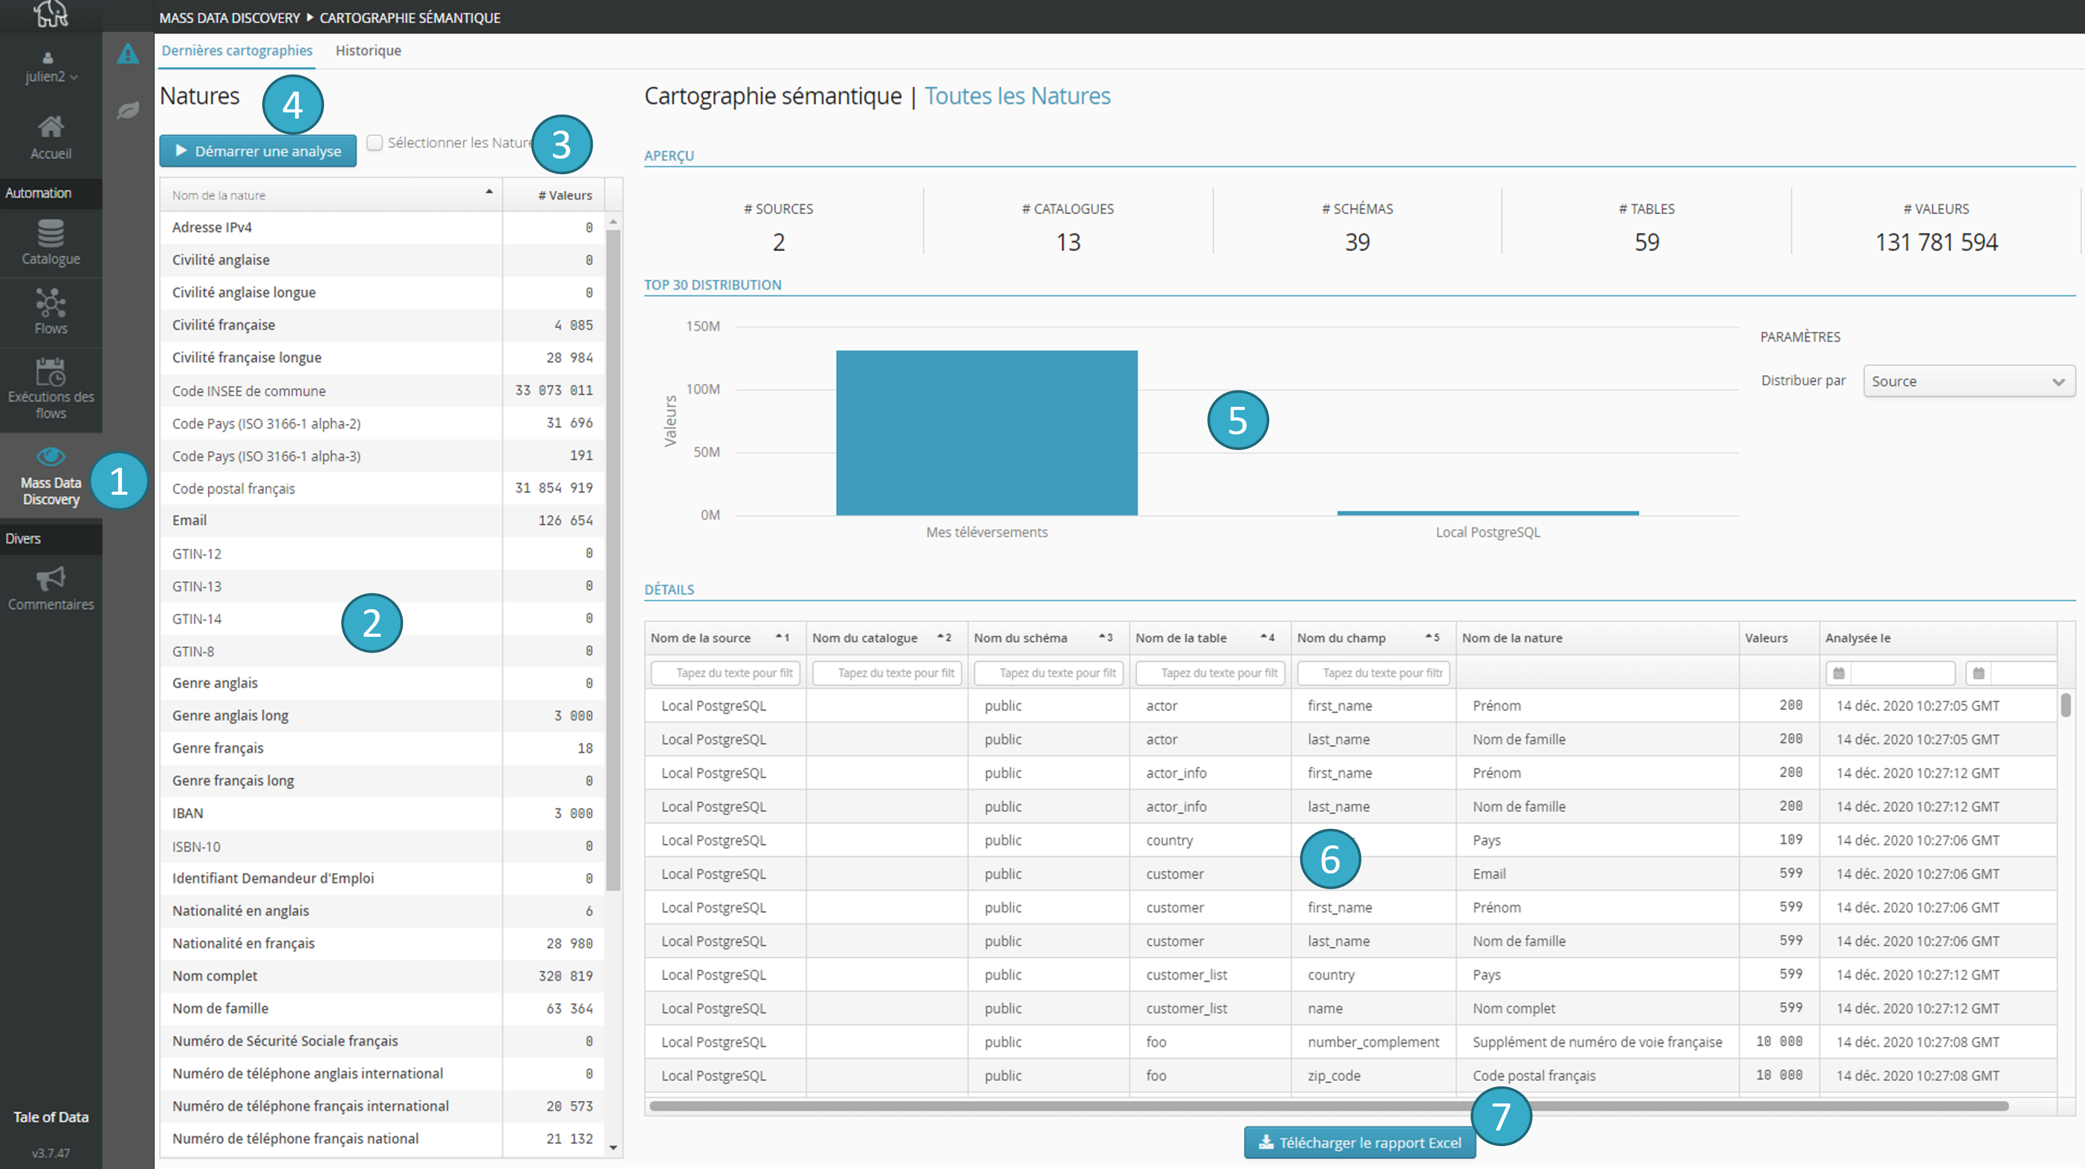Select Code postal français nature row
This screenshot has height=1169, width=2085.
(382, 488)
